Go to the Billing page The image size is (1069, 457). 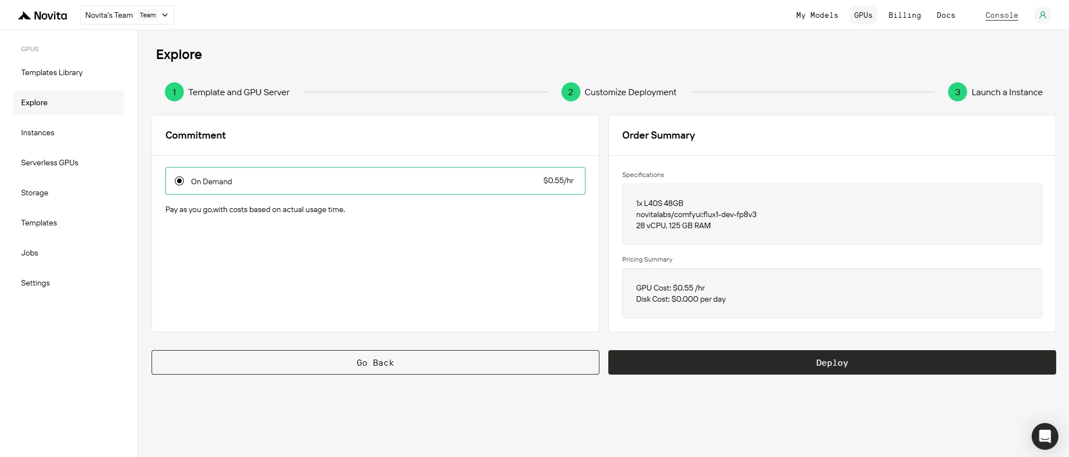click(x=904, y=15)
